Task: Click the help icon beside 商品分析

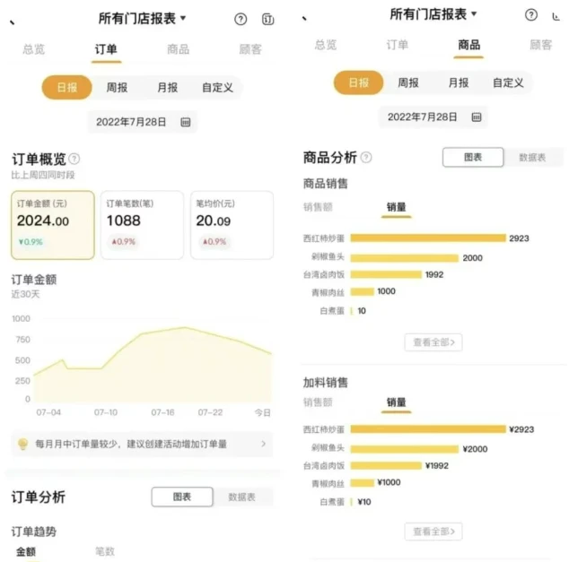Action: tap(366, 158)
